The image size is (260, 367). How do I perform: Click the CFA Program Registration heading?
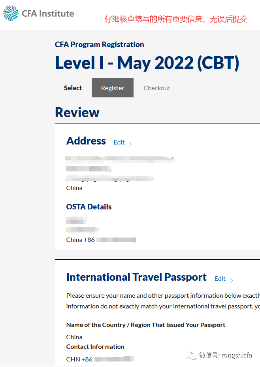pyautogui.click(x=100, y=44)
